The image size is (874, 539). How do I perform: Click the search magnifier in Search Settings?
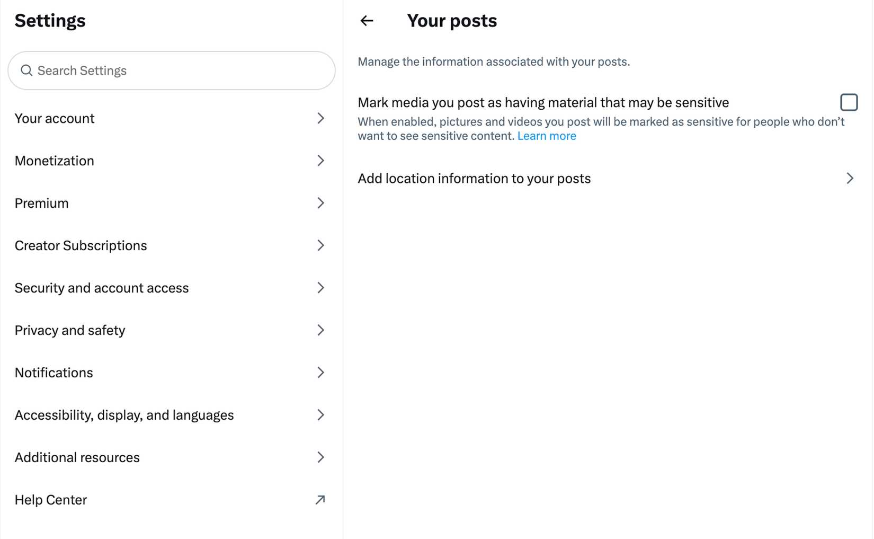(x=26, y=70)
